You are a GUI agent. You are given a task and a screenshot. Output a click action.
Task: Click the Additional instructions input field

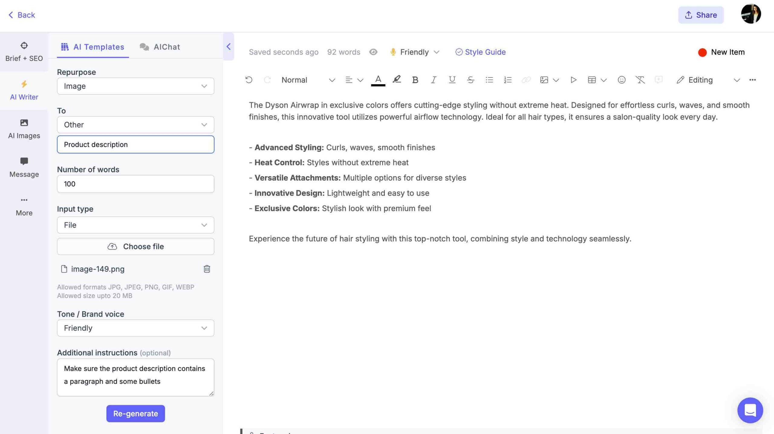click(135, 377)
